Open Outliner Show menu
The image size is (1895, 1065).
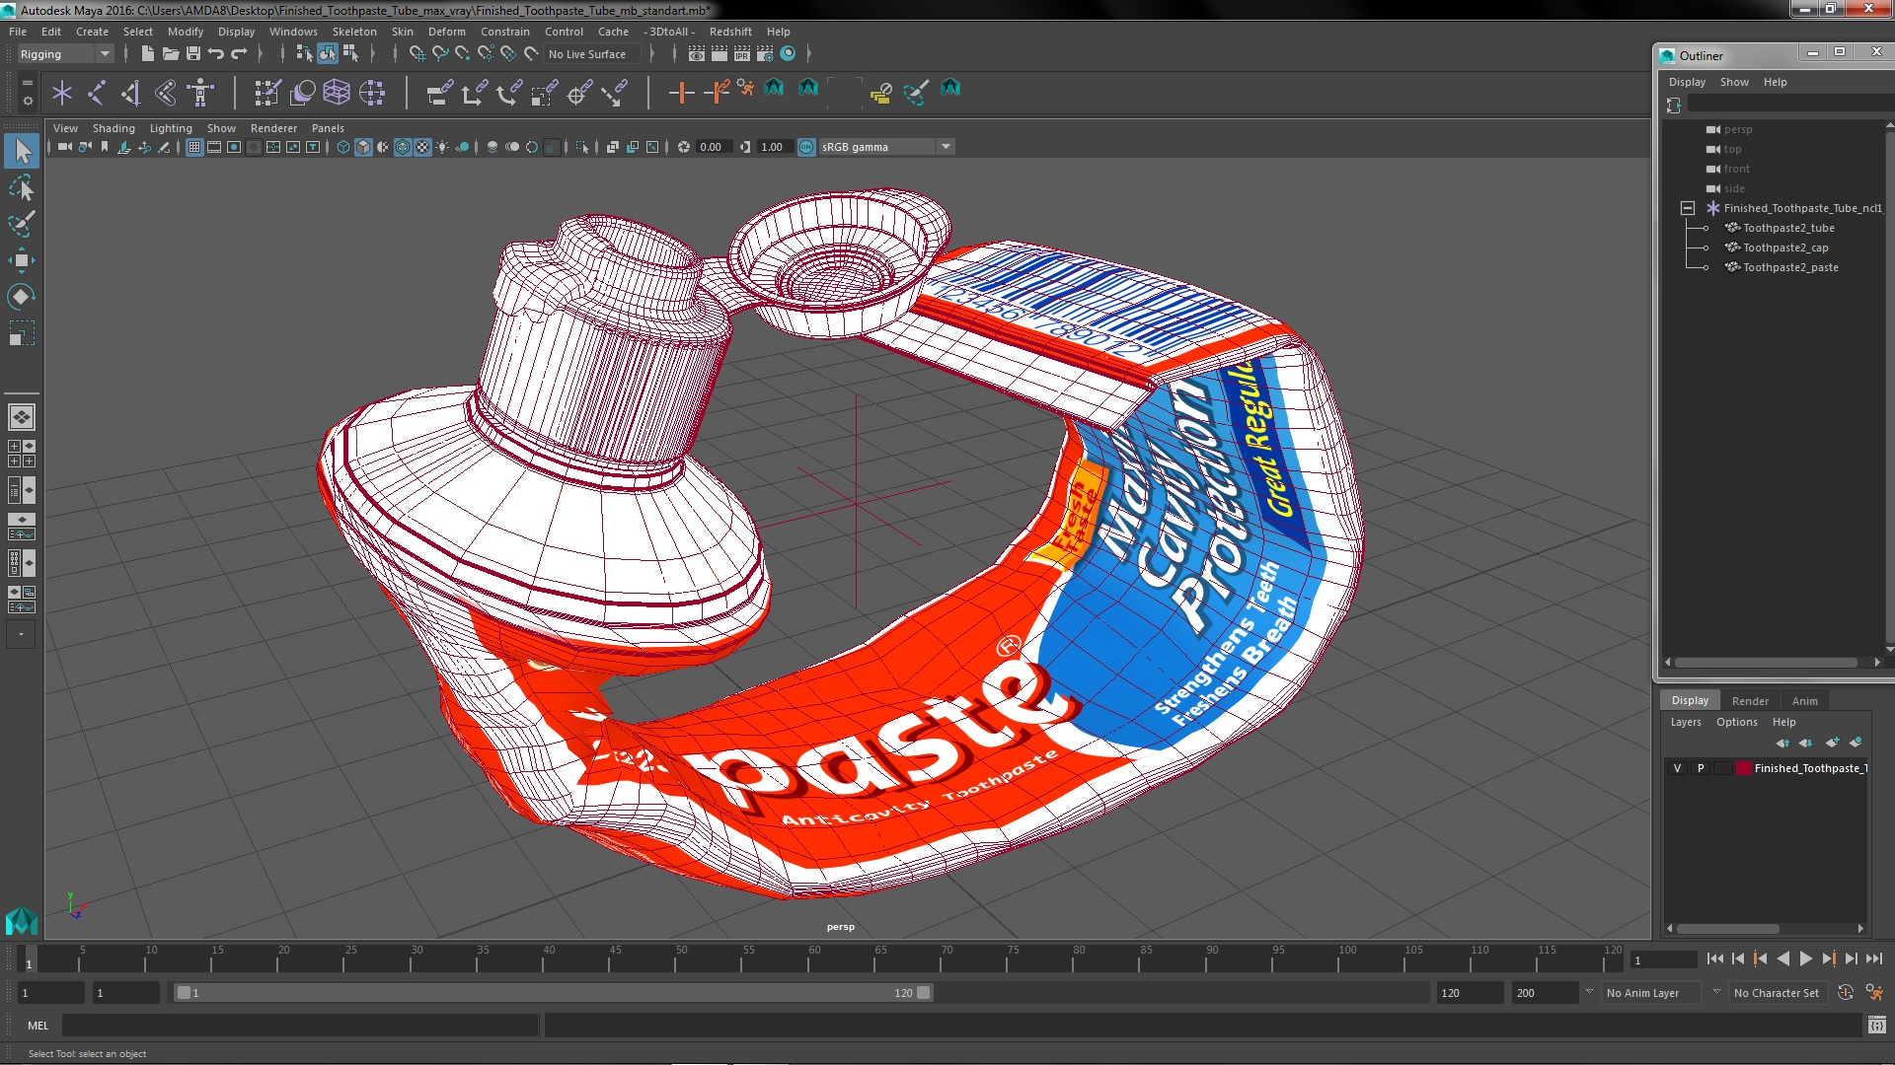(1734, 82)
